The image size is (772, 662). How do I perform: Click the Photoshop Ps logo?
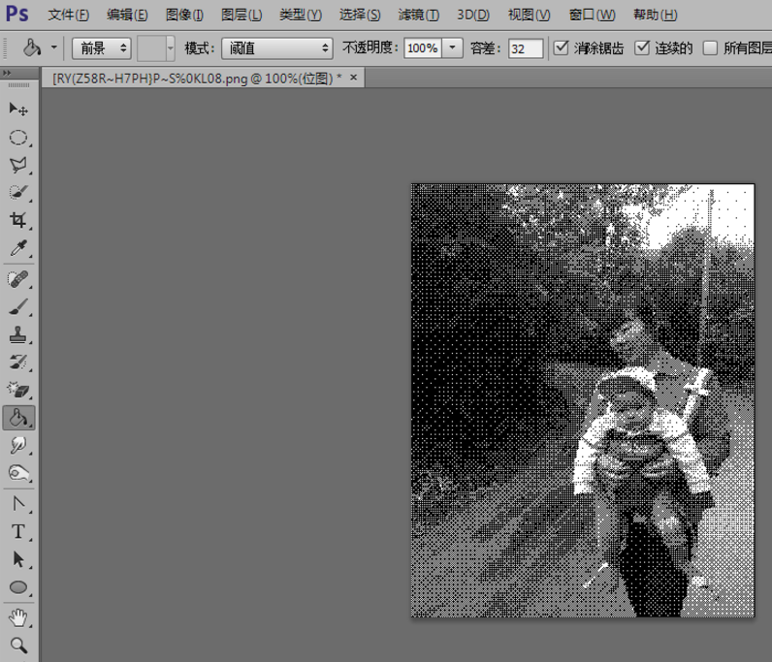tap(16, 14)
